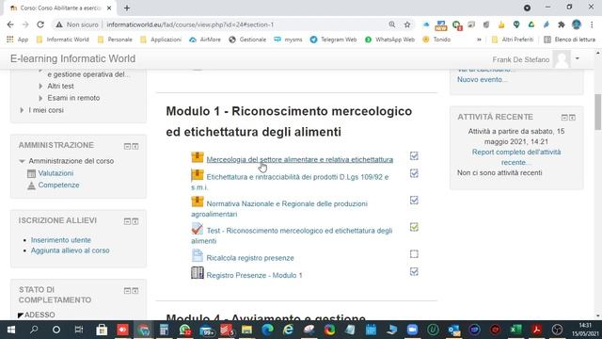
Task: Click the page icon beside Ricalcola registro
Action: point(198,255)
